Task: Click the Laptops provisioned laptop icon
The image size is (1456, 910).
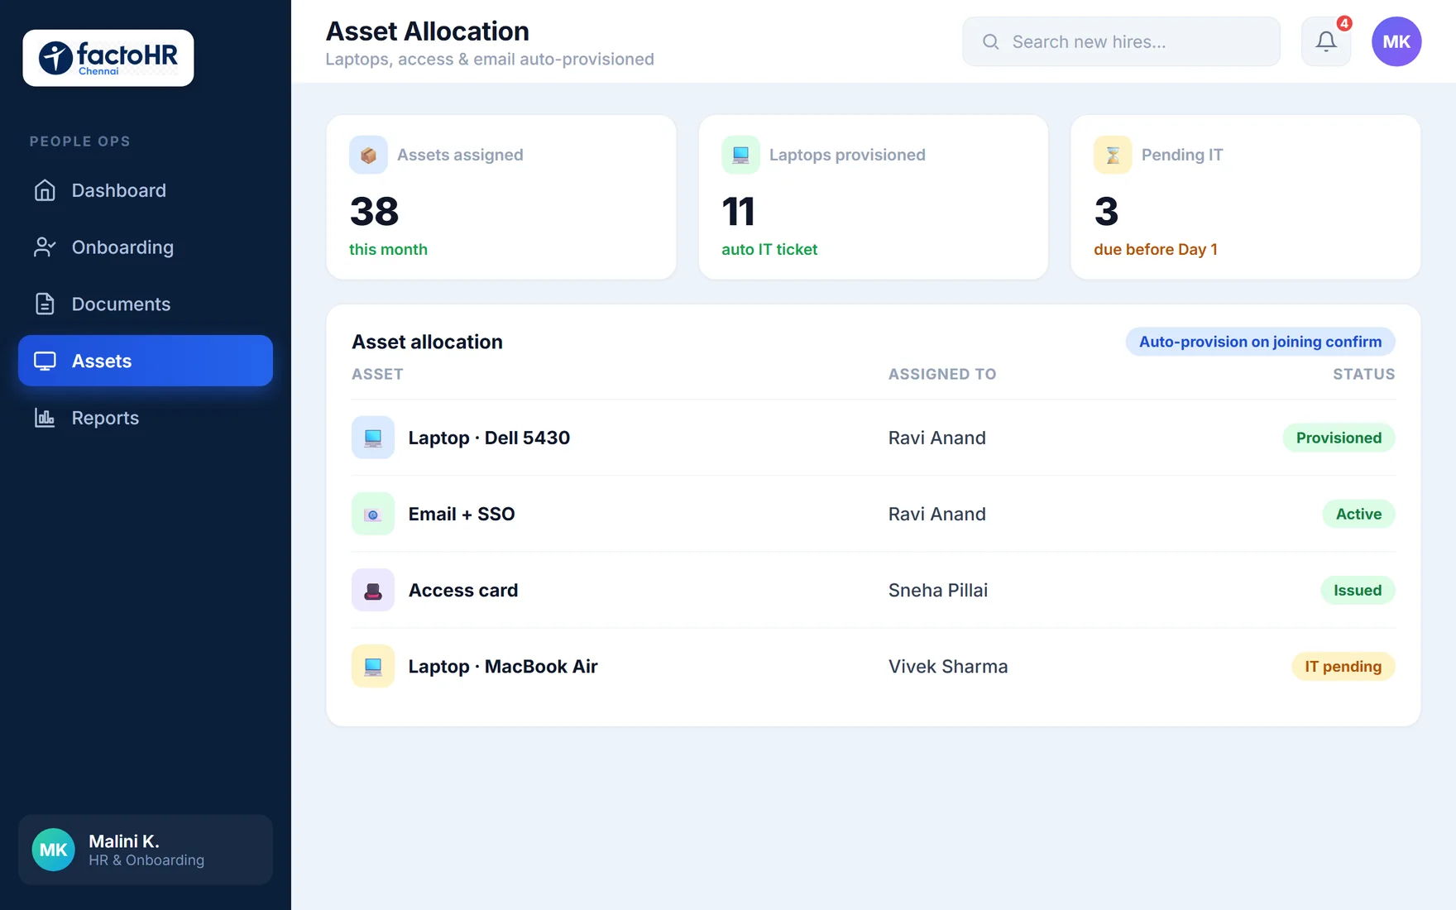Action: [x=740, y=155]
